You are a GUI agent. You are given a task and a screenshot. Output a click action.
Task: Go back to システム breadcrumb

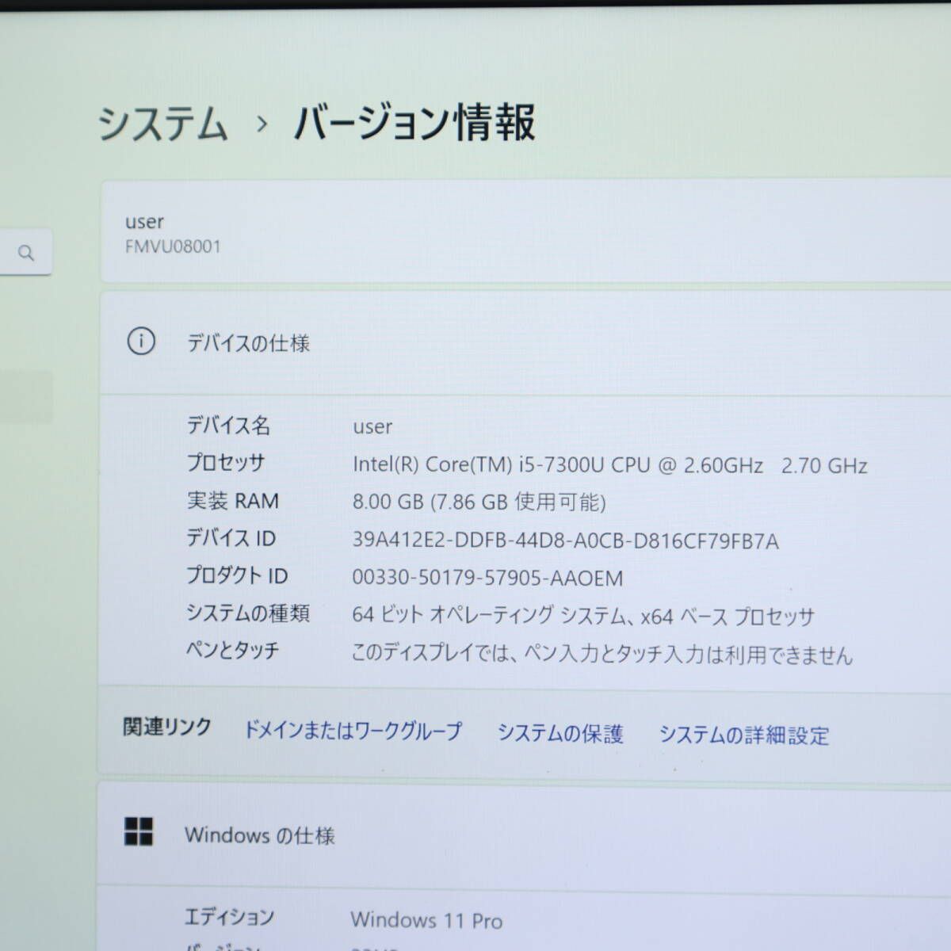162,125
